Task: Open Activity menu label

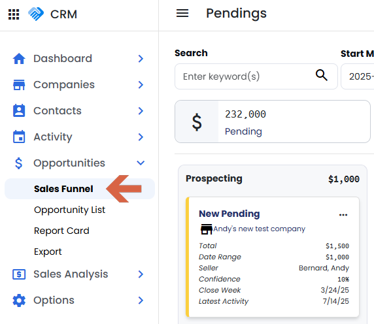Action: 53,137
